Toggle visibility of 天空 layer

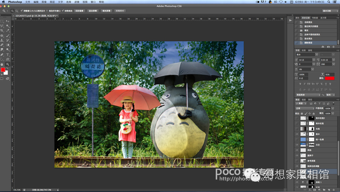click(297, 145)
